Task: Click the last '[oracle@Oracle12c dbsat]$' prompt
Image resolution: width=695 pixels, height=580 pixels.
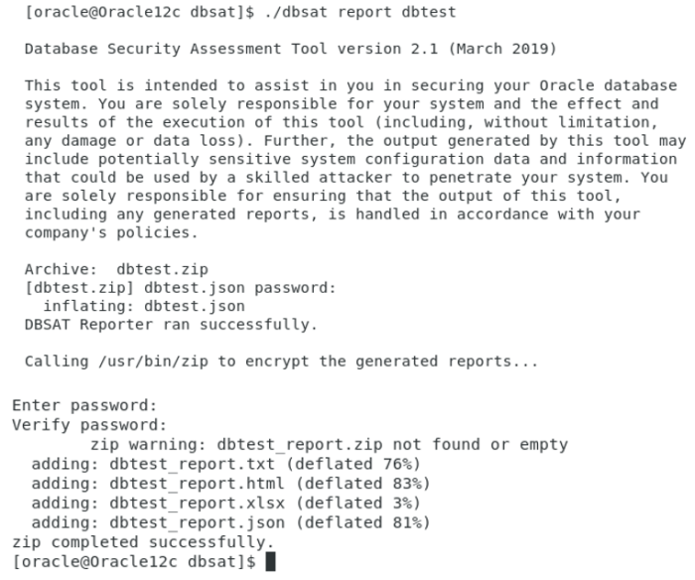Action: (x=134, y=563)
